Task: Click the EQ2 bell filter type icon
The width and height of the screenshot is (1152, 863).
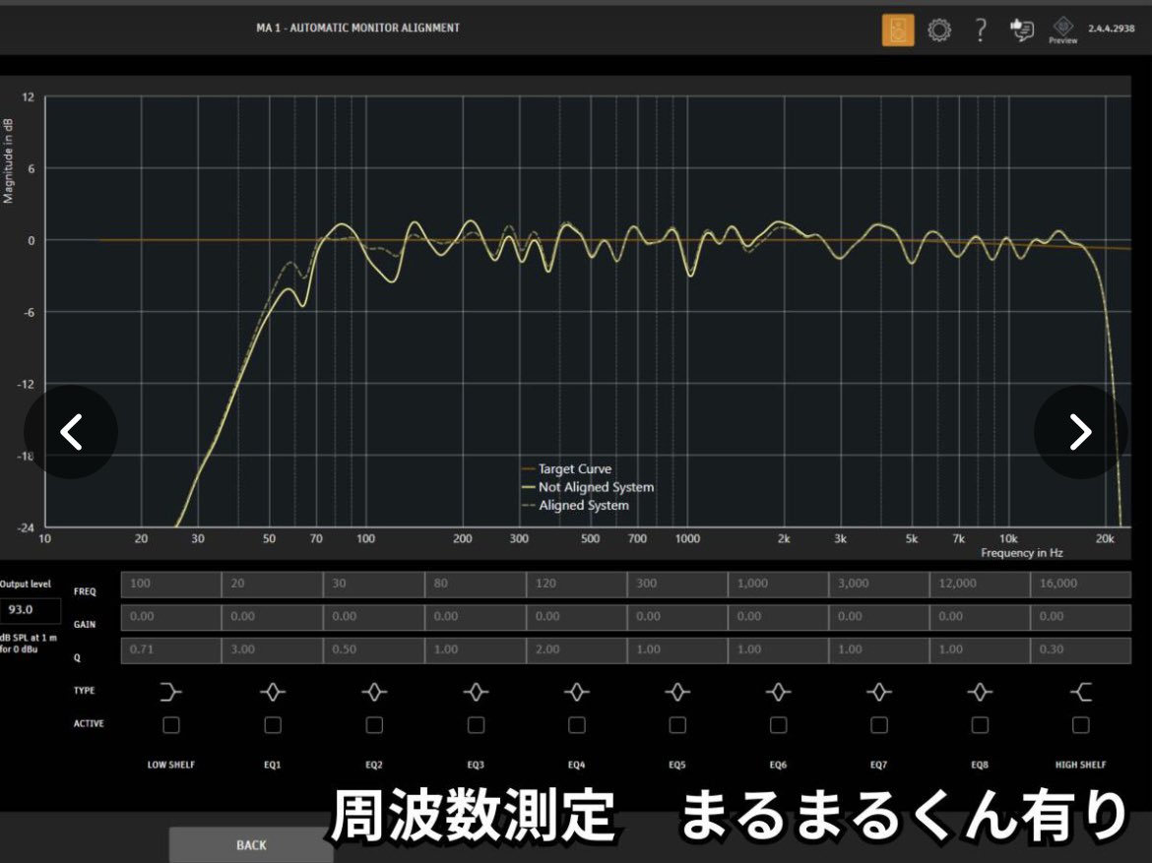Action: [374, 691]
